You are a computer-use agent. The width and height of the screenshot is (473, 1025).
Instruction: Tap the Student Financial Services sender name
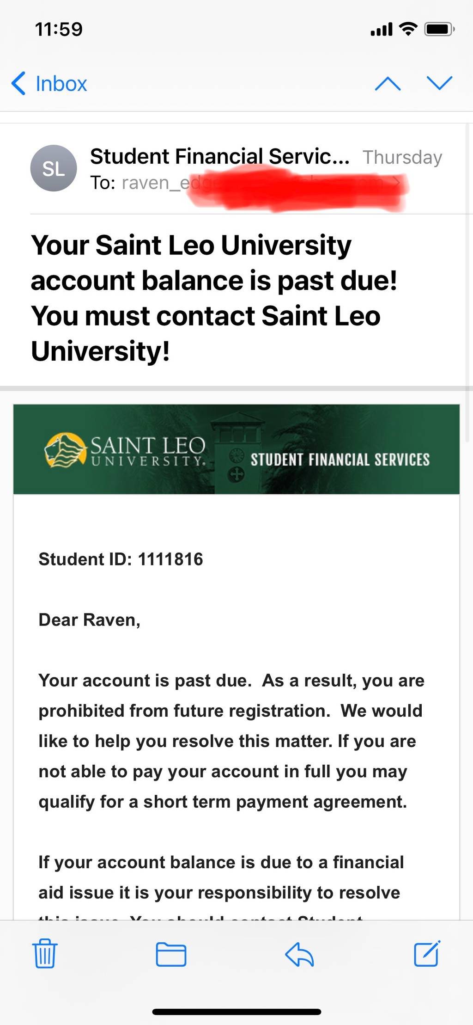(220, 156)
